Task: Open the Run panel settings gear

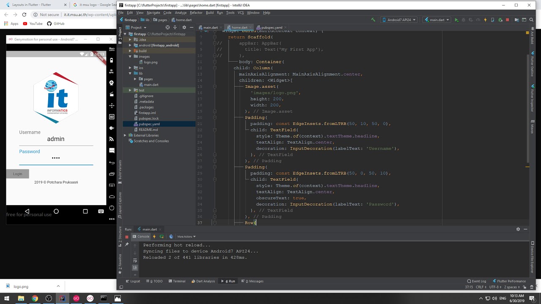Action: 518,229
